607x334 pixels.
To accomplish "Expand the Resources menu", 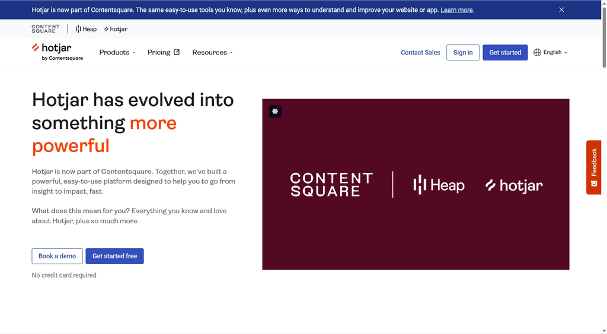I will click(x=213, y=52).
